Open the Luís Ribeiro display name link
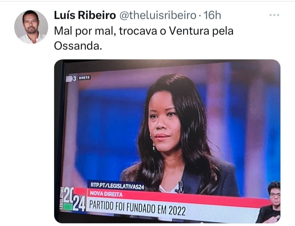Viewport: 295px width, 226px height. [85, 15]
